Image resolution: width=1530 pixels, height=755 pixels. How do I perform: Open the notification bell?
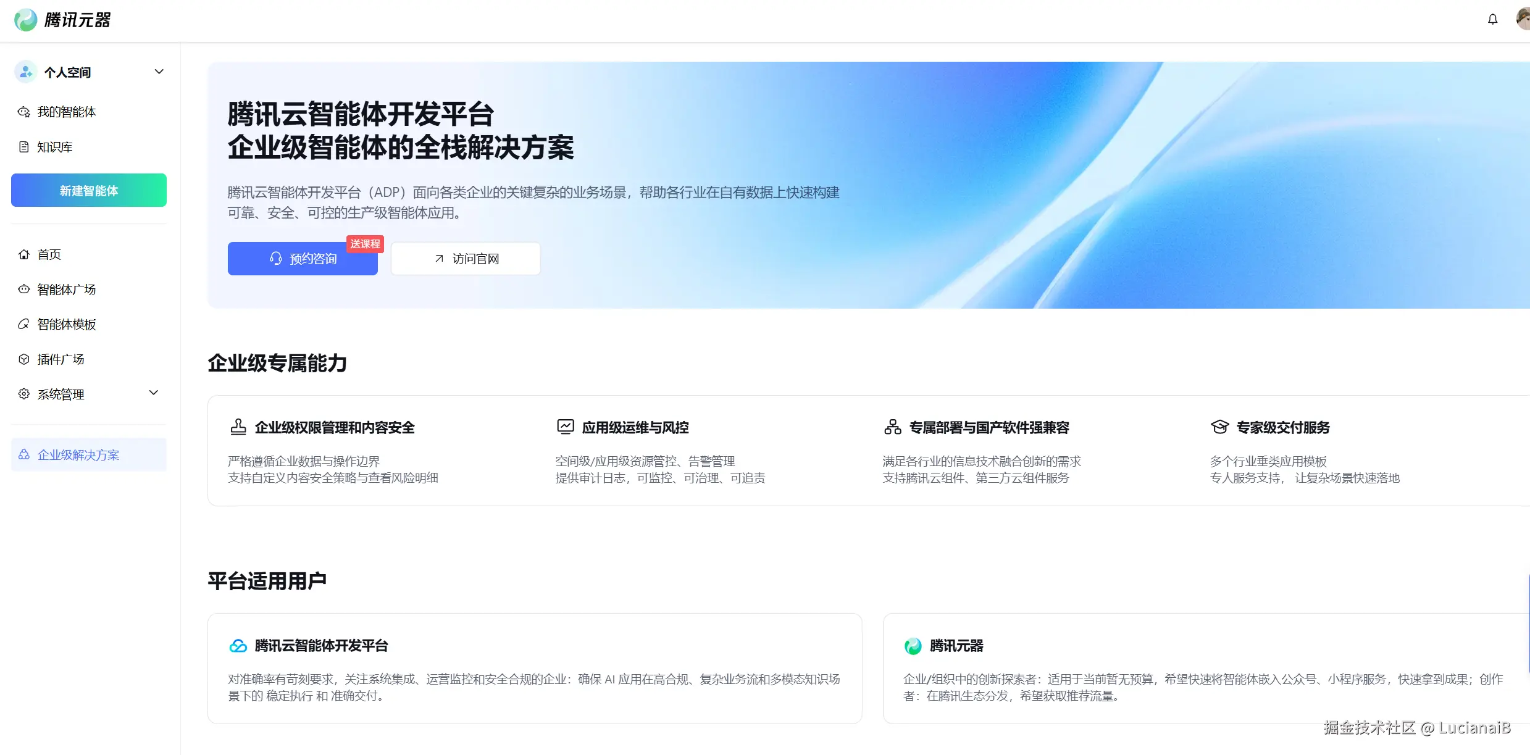[x=1493, y=19]
